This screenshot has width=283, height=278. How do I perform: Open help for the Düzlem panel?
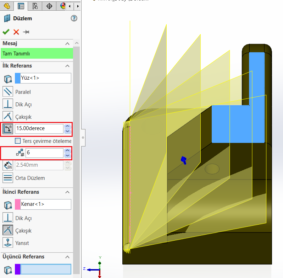pos(74,18)
